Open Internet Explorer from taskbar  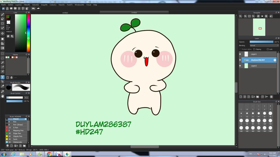click(x=13, y=154)
